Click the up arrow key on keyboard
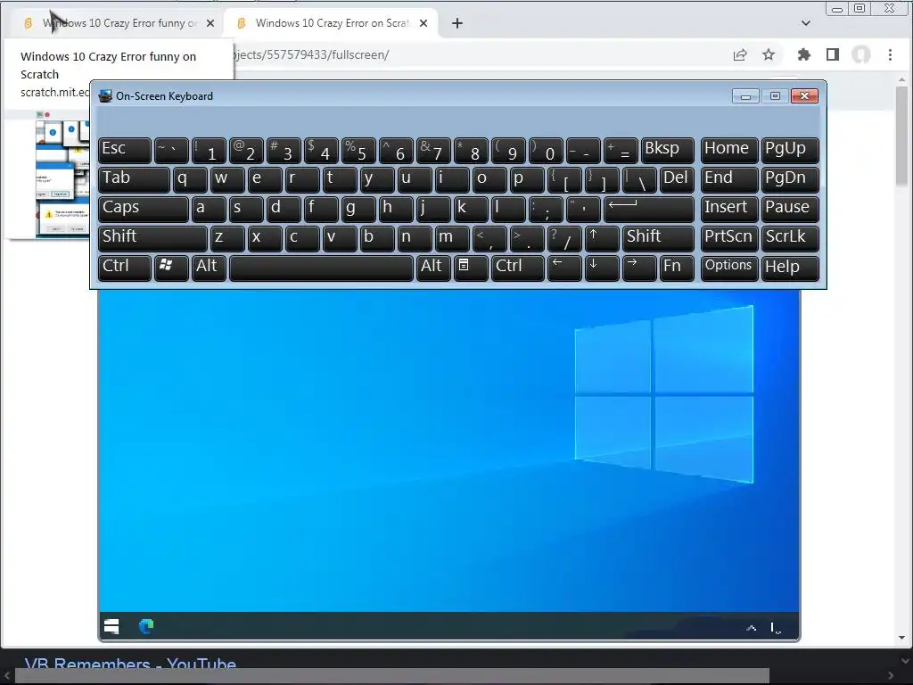Image resolution: width=913 pixels, height=685 pixels. click(x=602, y=238)
